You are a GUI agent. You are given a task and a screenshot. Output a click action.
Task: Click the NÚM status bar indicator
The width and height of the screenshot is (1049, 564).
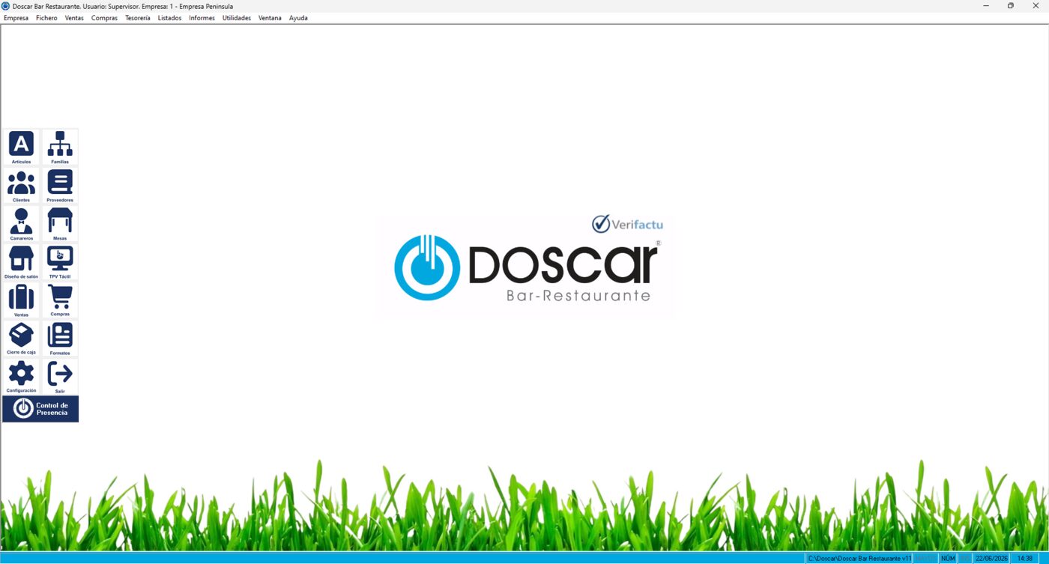948,558
